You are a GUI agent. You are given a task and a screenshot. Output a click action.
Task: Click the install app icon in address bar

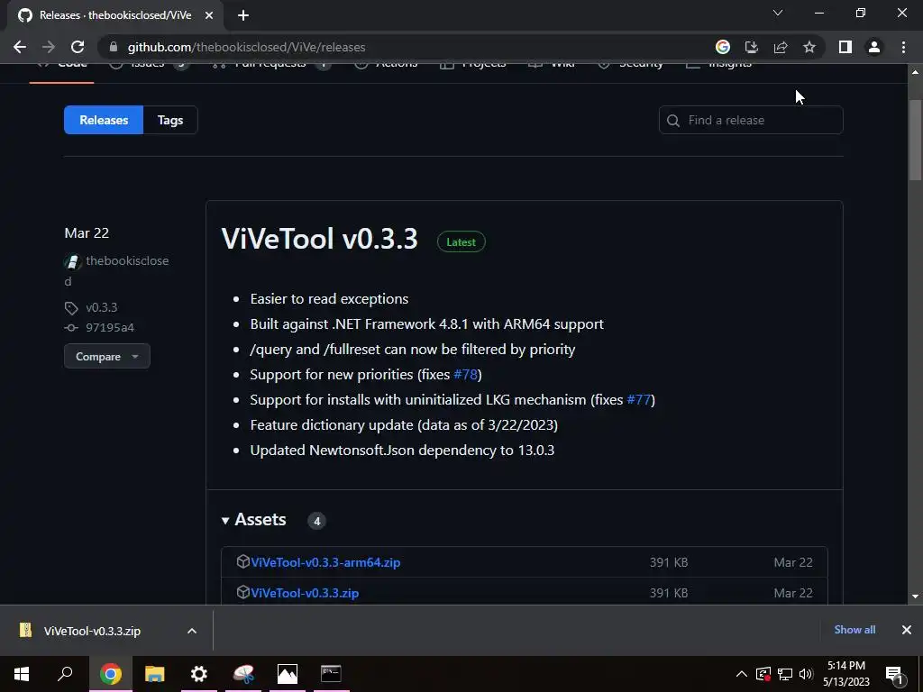tap(752, 47)
